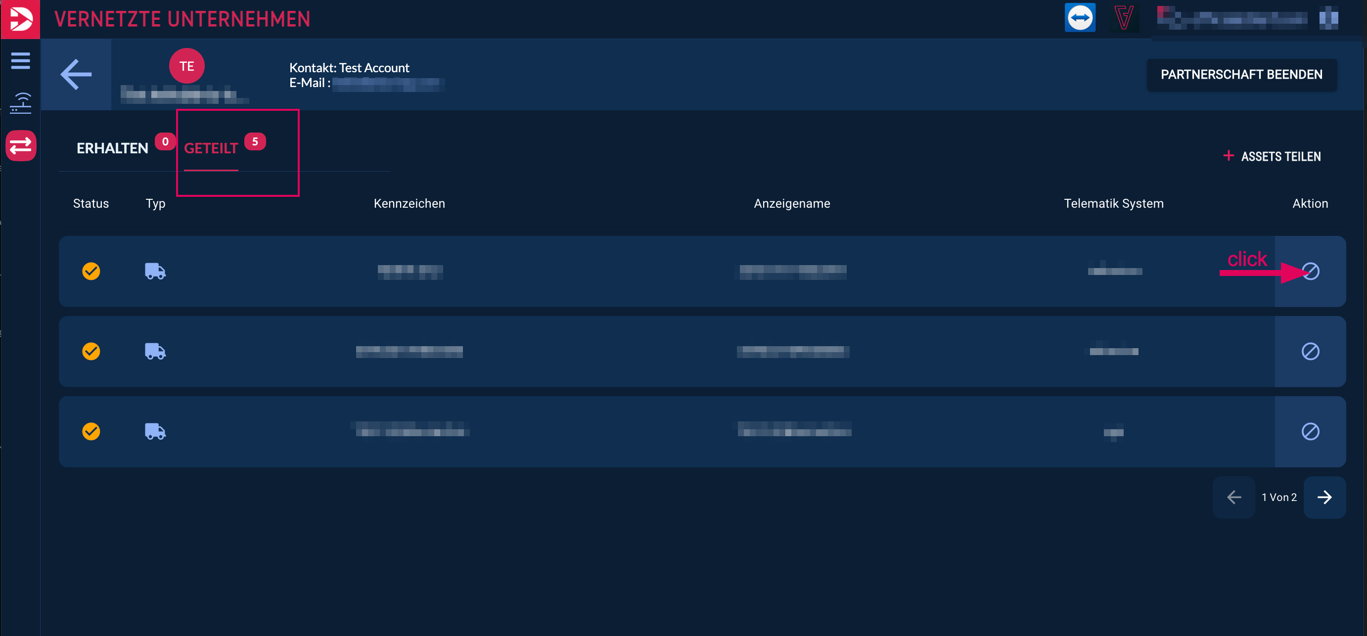
Task: Select the GETEILT tab
Action: coord(211,148)
